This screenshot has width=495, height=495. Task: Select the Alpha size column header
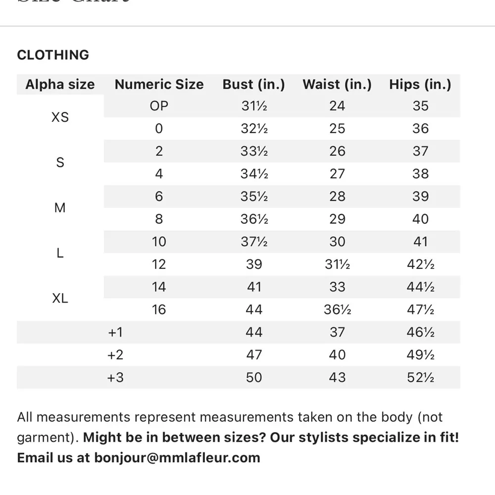point(60,85)
